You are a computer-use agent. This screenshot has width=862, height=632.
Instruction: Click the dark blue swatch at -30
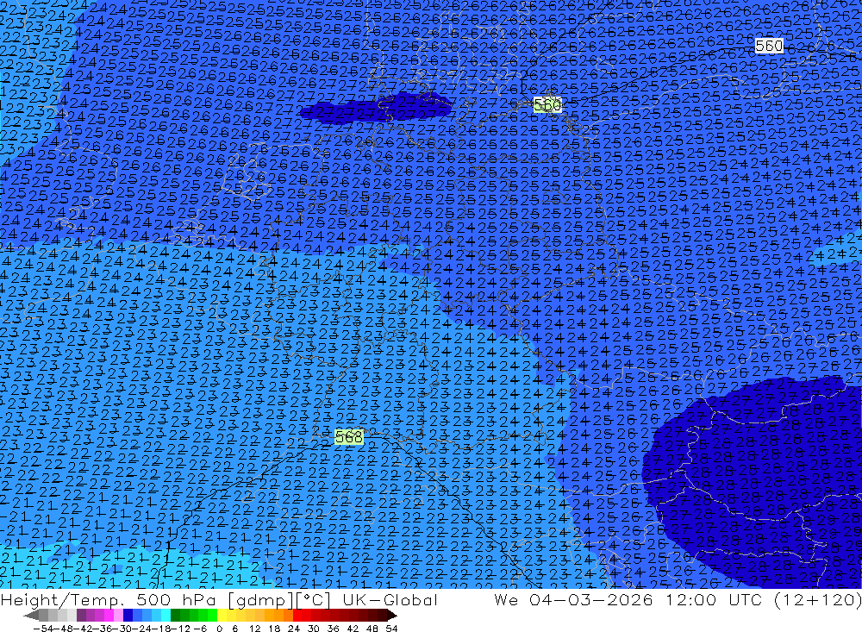coord(128,616)
